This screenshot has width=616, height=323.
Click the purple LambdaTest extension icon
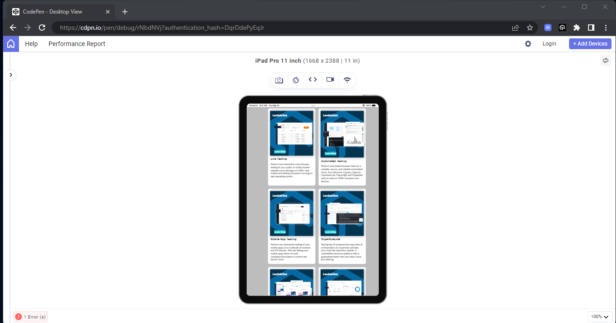point(548,28)
